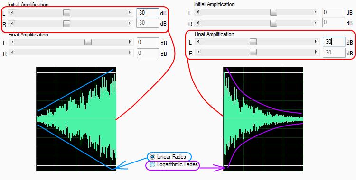Click right arrow of right-panel Initial Amplification R slider
The image size is (356, 180).
[x=316, y=23]
